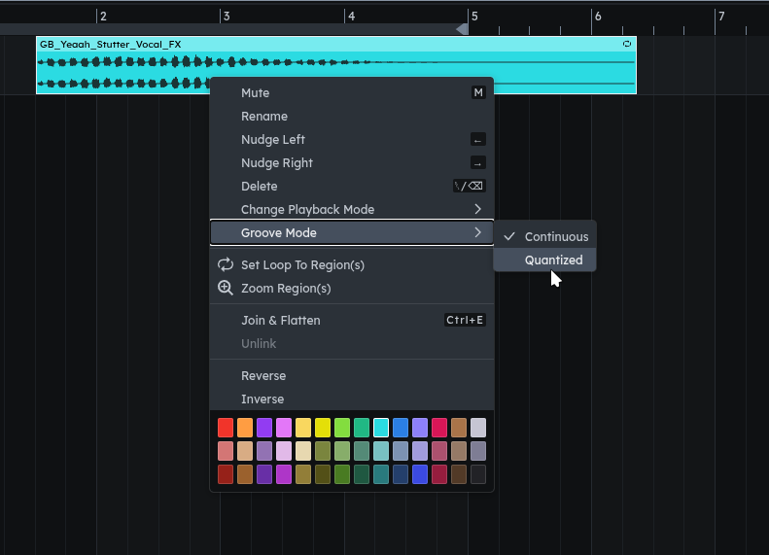Choose Join & Flatten
769x555 pixels.
click(x=352, y=320)
